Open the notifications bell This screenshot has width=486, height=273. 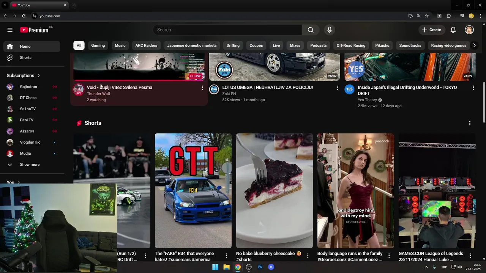pos(453,30)
